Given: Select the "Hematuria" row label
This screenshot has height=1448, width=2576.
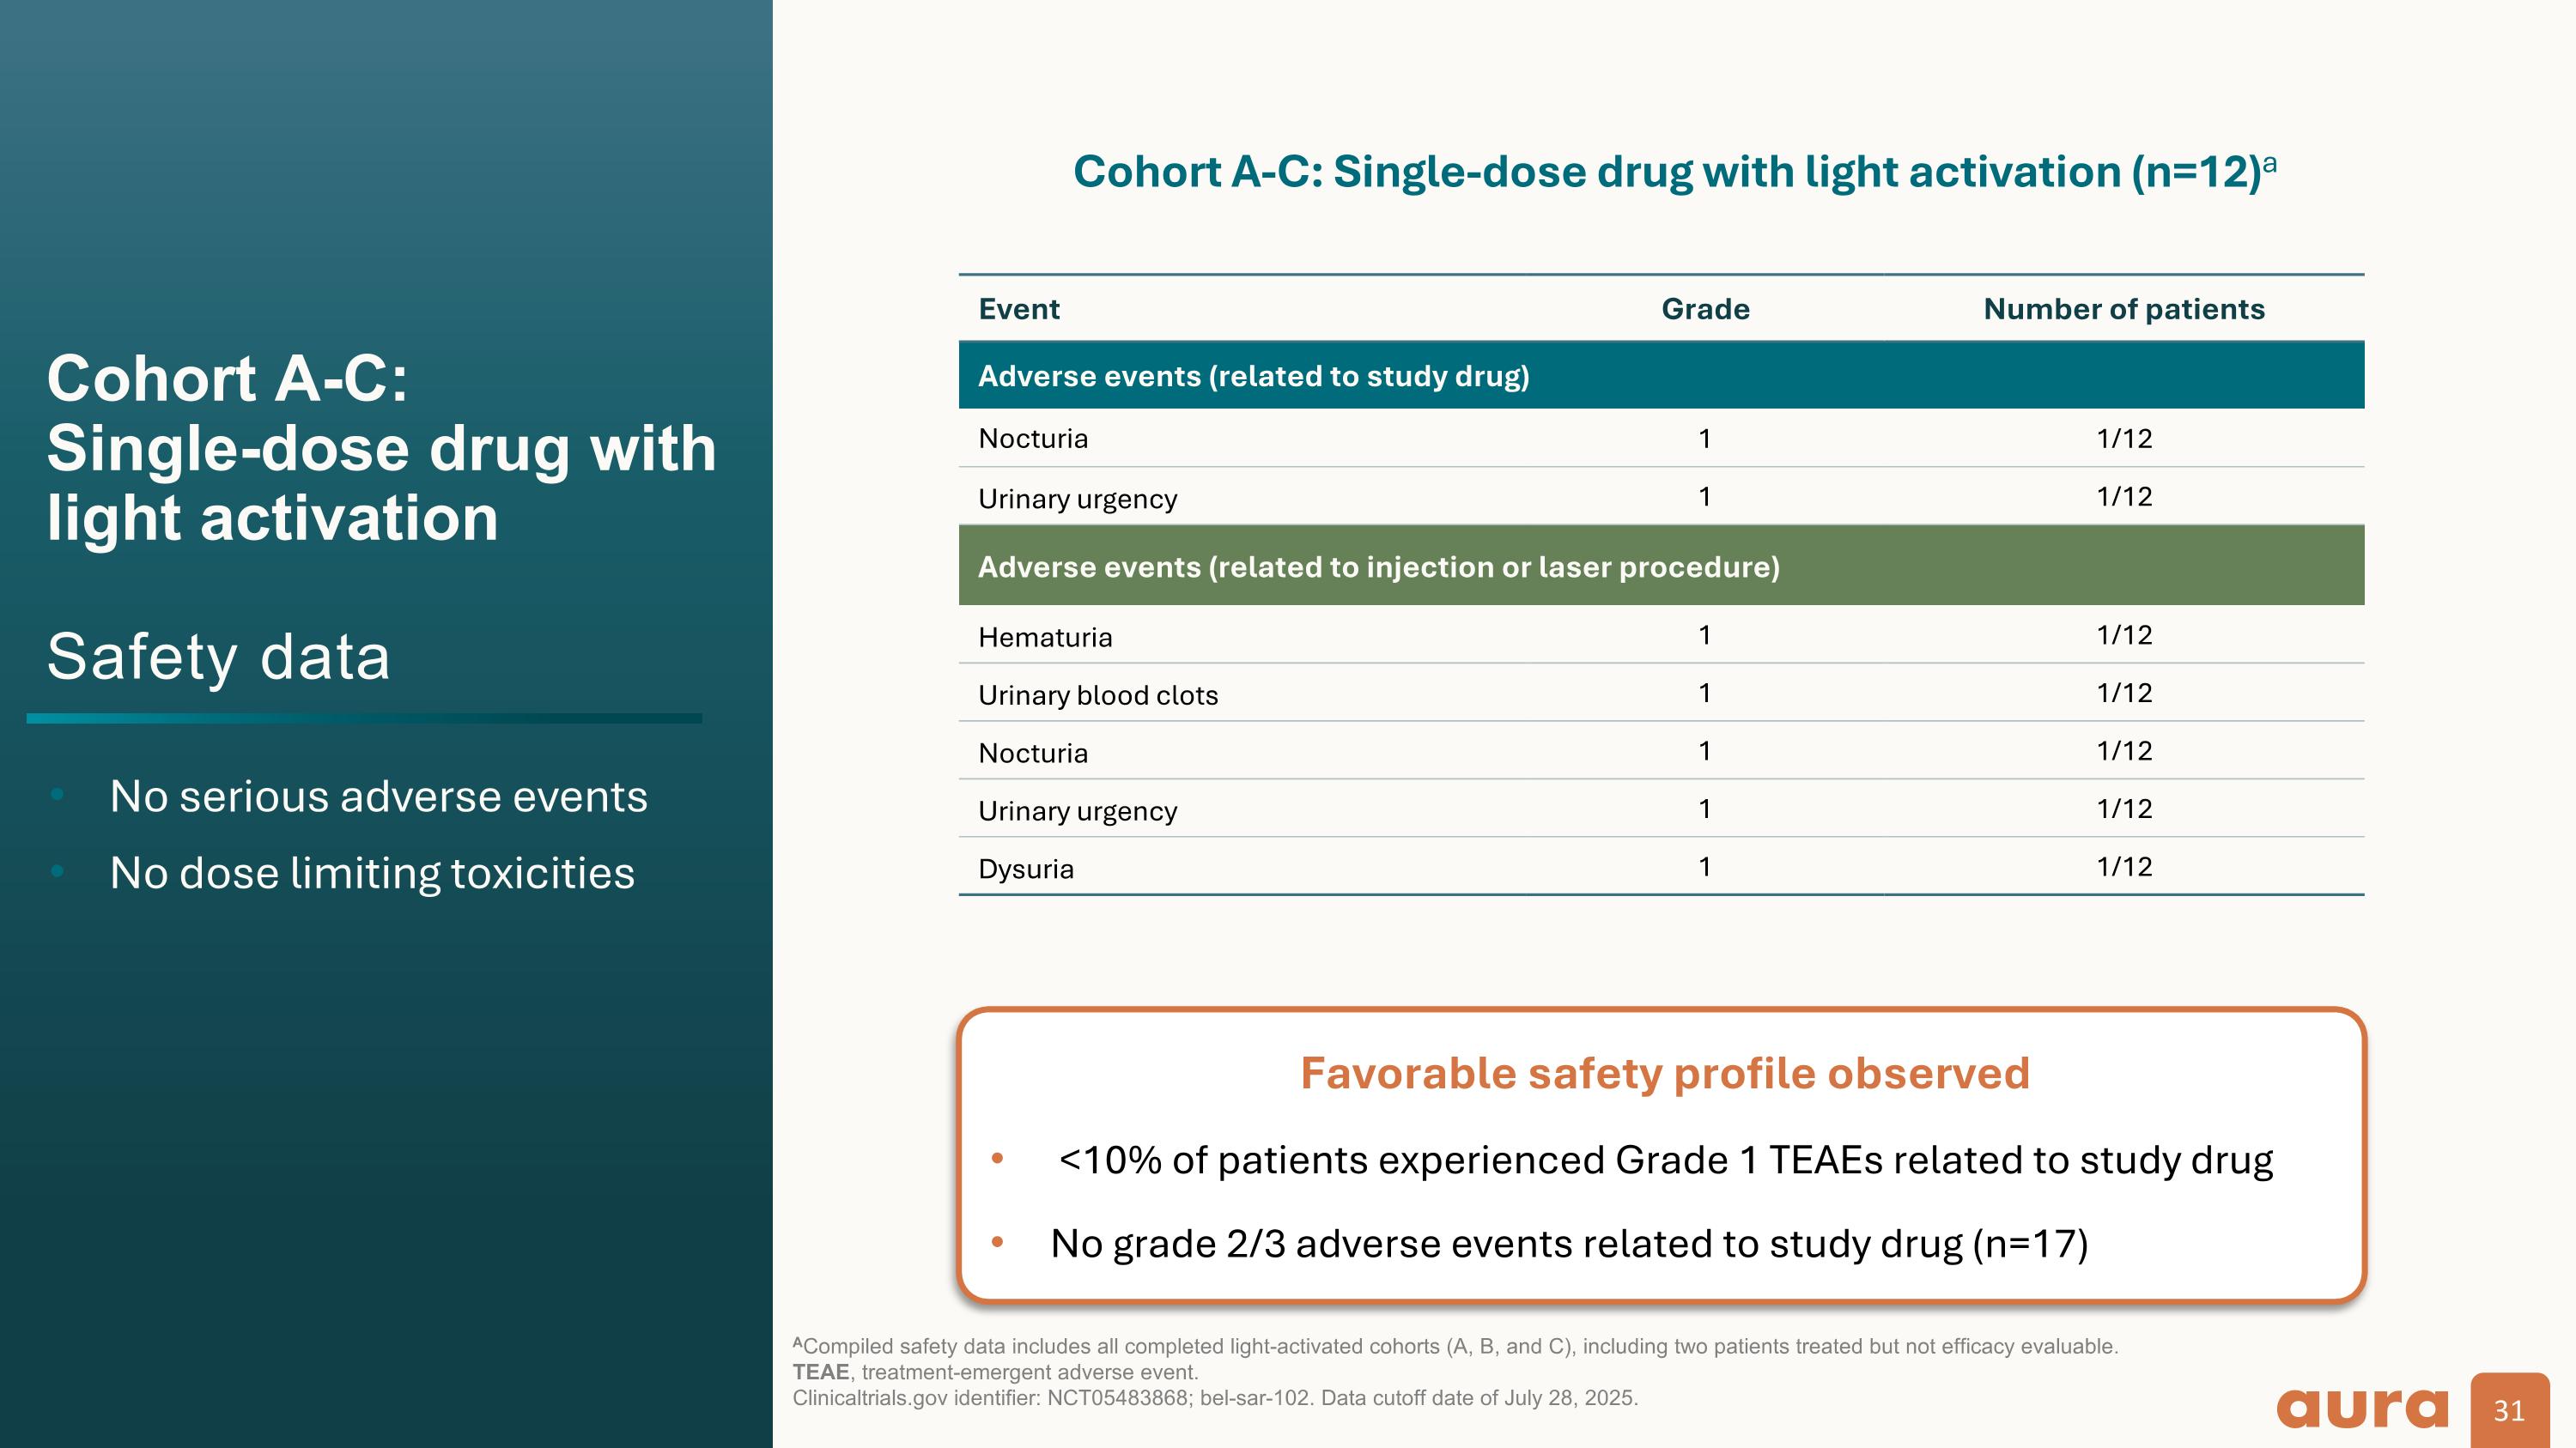Looking at the screenshot, I should coord(1045,637).
